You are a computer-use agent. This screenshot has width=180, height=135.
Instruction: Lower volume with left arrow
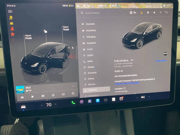[137, 97]
